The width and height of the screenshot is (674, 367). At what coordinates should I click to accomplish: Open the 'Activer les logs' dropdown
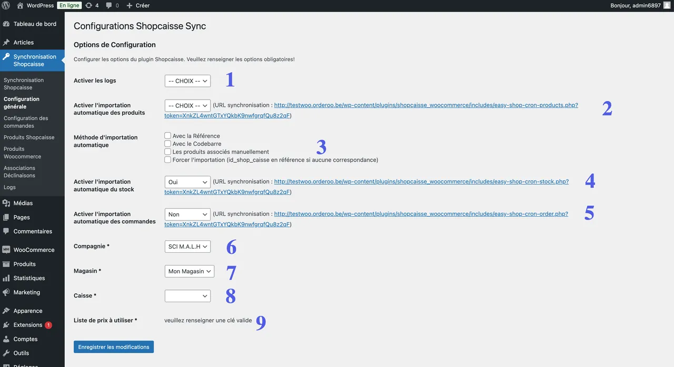click(x=187, y=81)
